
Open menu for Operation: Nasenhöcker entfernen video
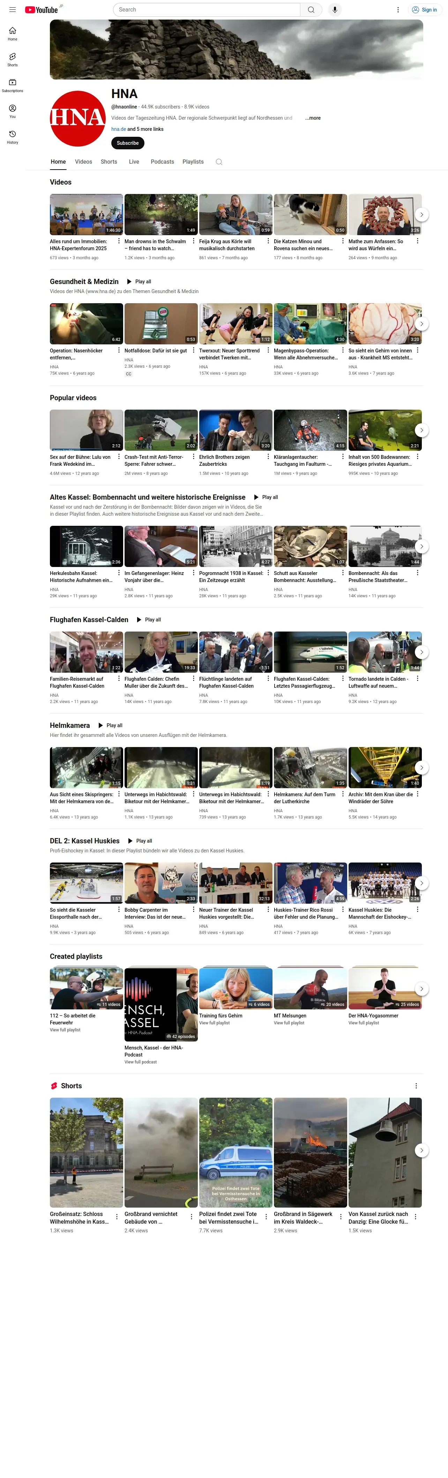coord(119,350)
